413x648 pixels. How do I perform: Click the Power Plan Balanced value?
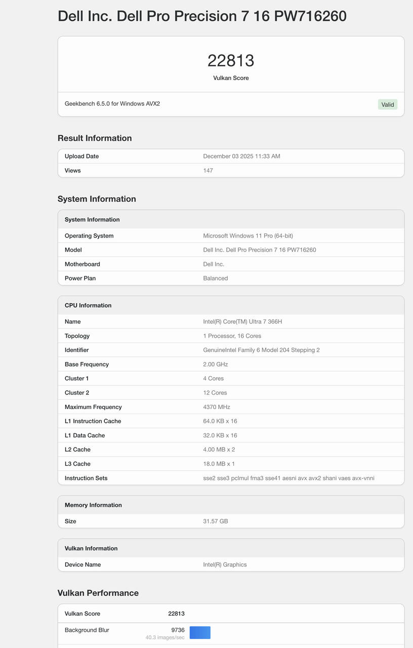click(216, 278)
